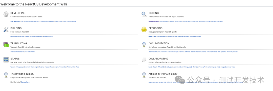Open Report a bug under TESTING

[x=178, y=21]
